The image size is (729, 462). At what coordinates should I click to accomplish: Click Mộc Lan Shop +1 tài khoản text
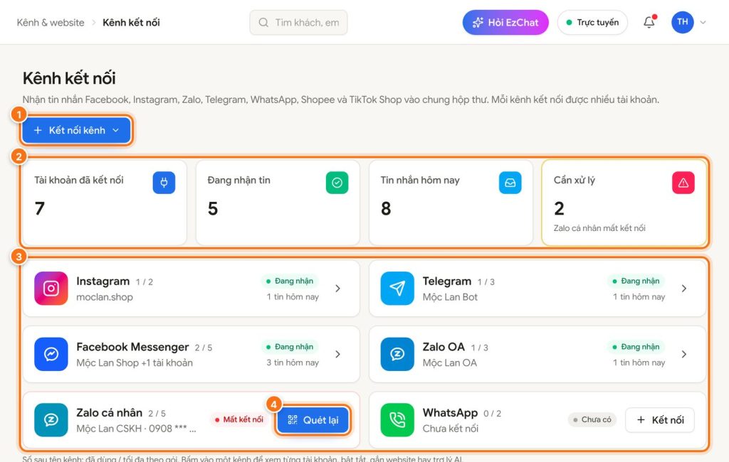[135, 363]
